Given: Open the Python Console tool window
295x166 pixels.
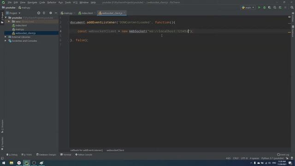Looking at the screenshot, I should [84, 155].
